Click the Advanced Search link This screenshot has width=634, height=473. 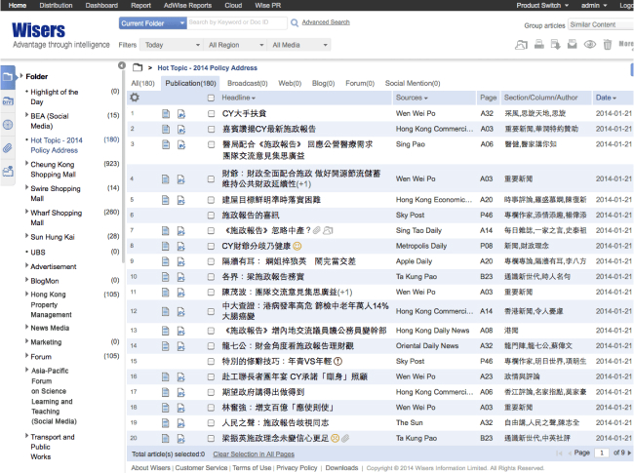point(326,22)
